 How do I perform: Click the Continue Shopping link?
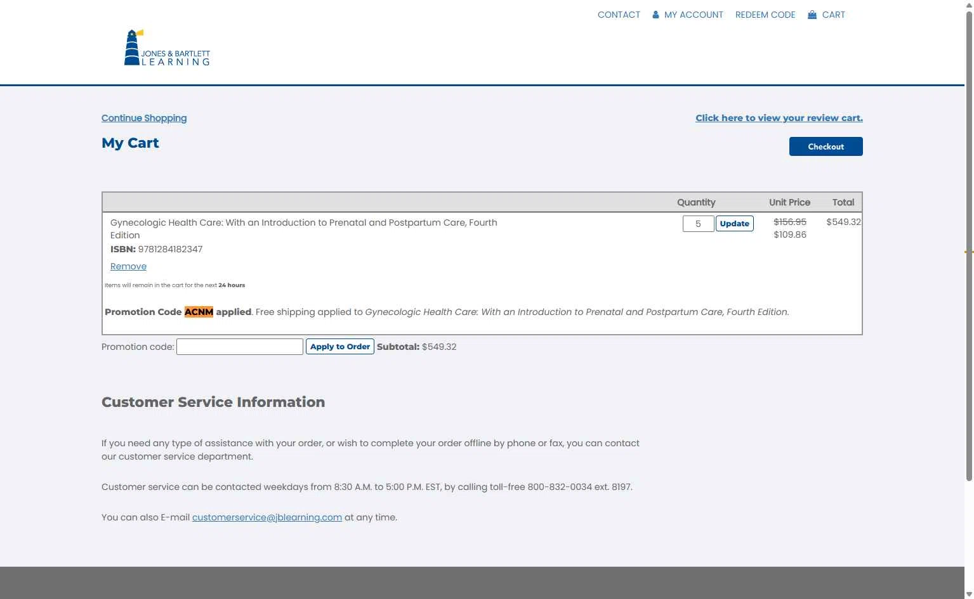(x=144, y=118)
